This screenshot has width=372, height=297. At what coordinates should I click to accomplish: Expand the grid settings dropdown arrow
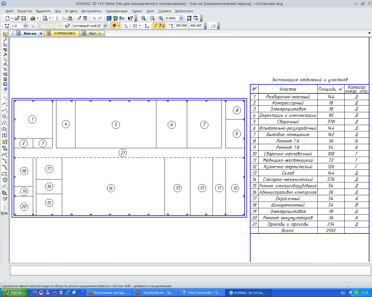(140, 26)
